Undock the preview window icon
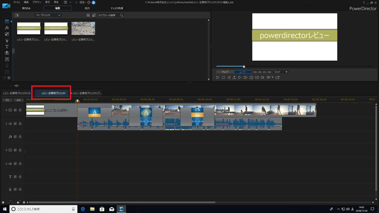 (x=277, y=77)
